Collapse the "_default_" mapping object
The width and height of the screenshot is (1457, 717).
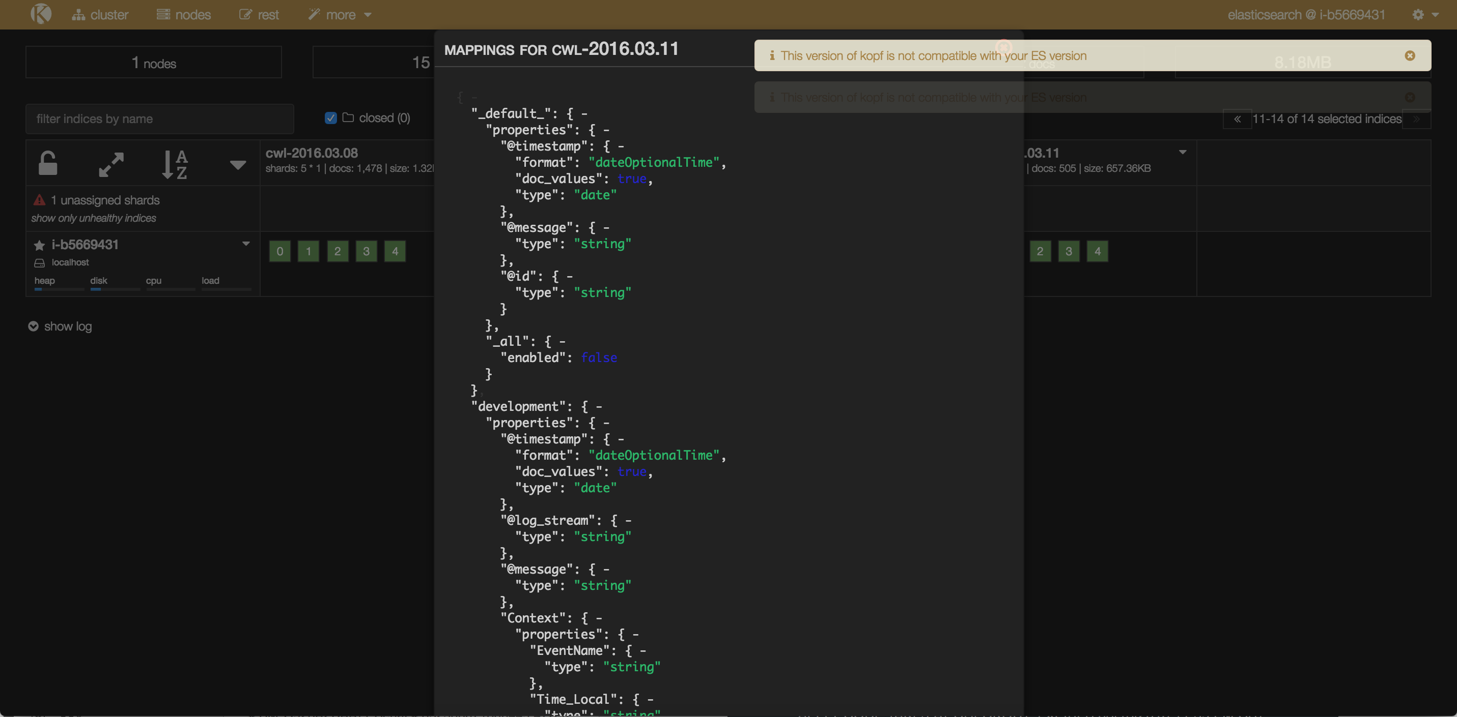click(584, 113)
